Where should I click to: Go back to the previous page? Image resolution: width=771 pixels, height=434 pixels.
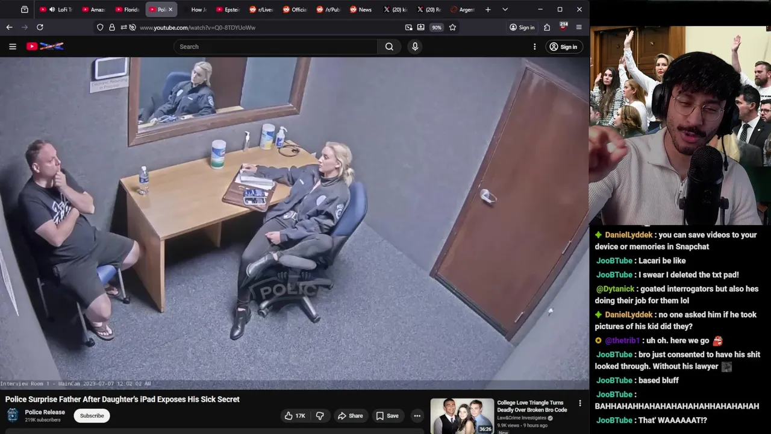[9, 27]
